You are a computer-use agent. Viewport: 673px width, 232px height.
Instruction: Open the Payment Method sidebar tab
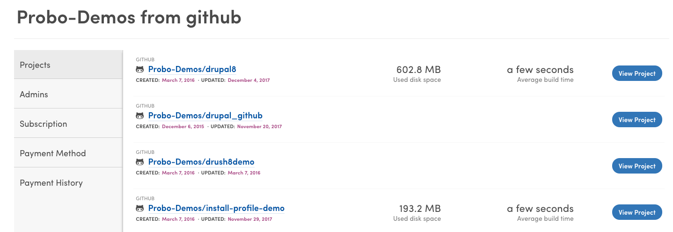[68, 153]
